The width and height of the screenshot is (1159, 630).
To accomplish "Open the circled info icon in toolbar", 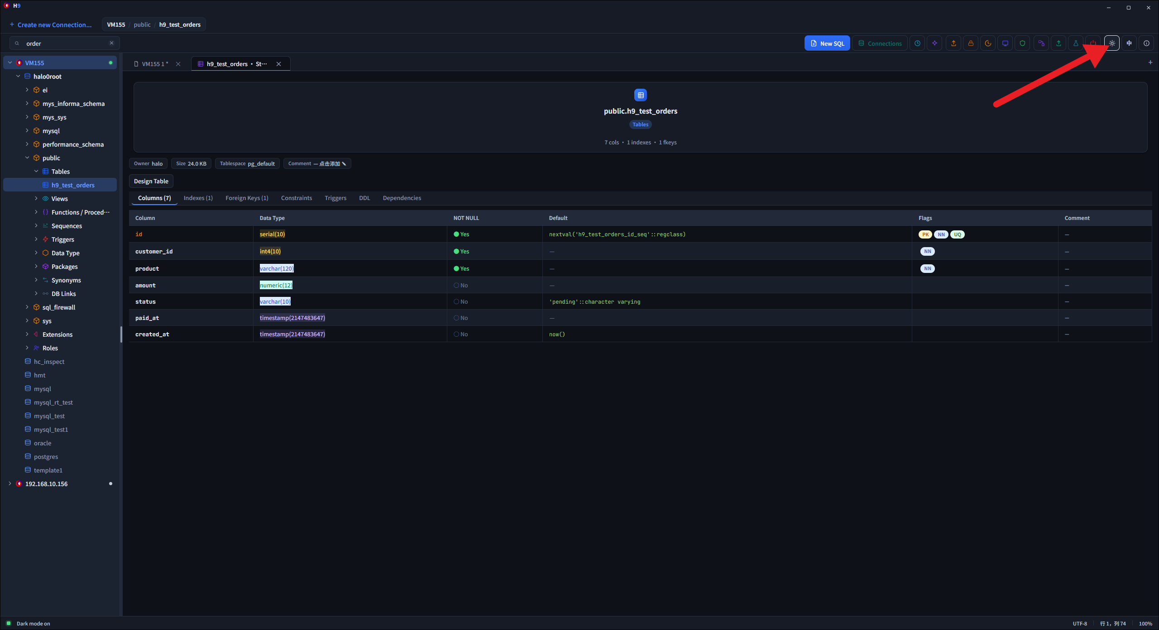I will click(x=1146, y=43).
